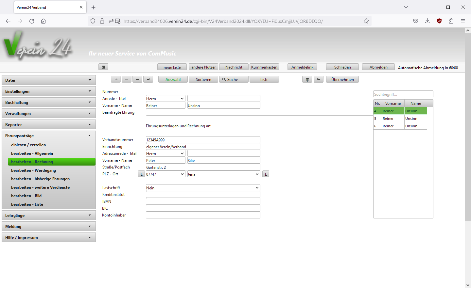Open the Firefox extensions icon
This screenshot has width=471, height=288.
(451, 21)
